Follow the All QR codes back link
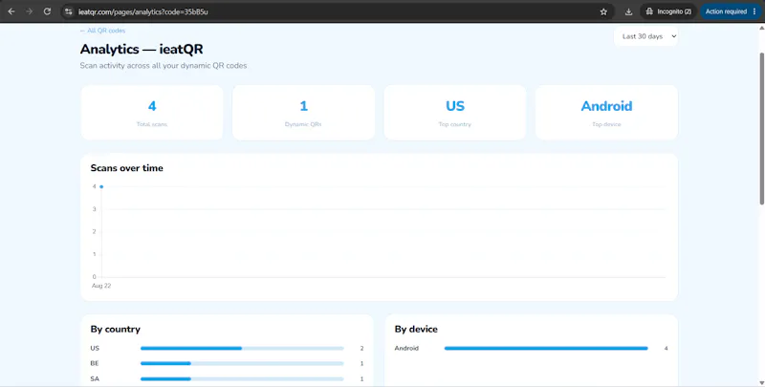Image resolution: width=765 pixels, height=387 pixels. 102,31
